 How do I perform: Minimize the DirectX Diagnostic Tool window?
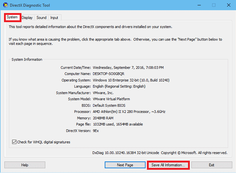tap(199, 5)
